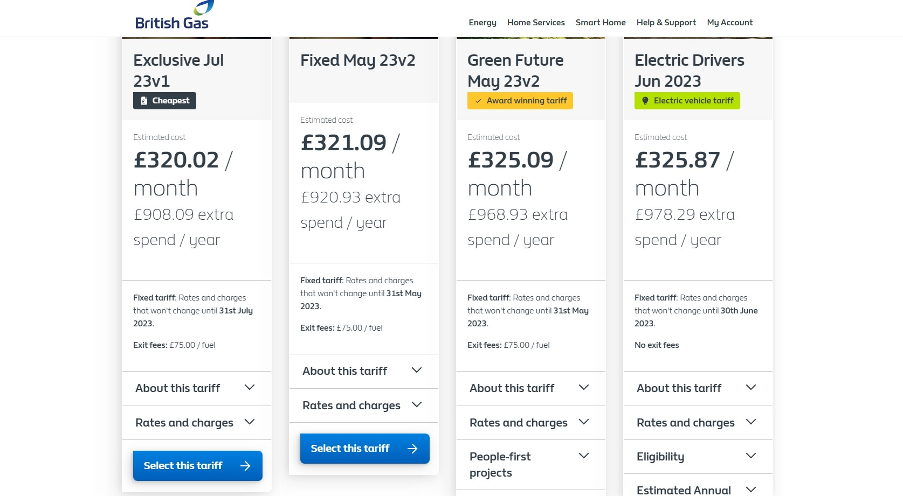Screen dimensions: 903x496
Task: Click arrow icon on Fixed May select button
Action: [x=412, y=449]
